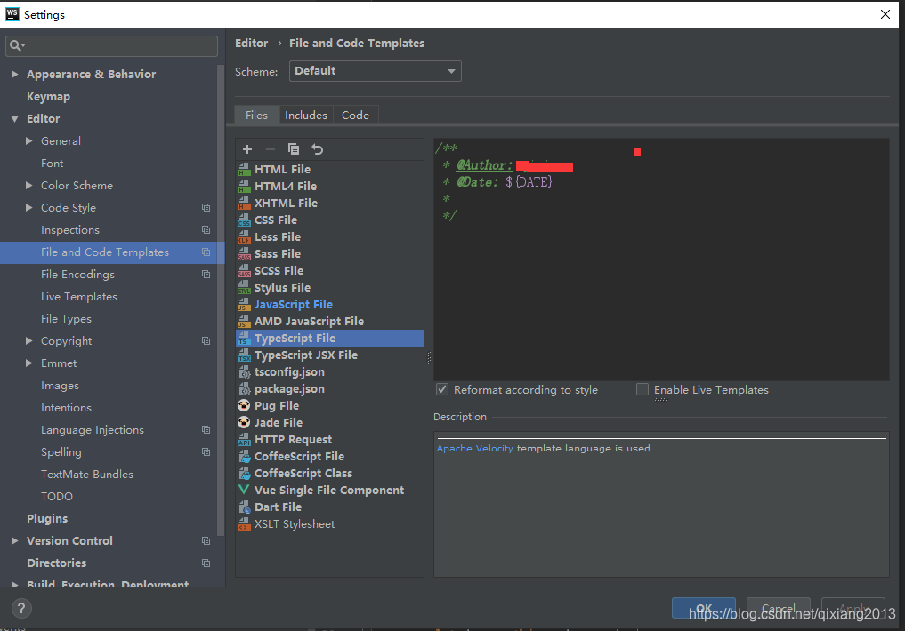Select Vue Single File Component icon

pyautogui.click(x=244, y=490)
